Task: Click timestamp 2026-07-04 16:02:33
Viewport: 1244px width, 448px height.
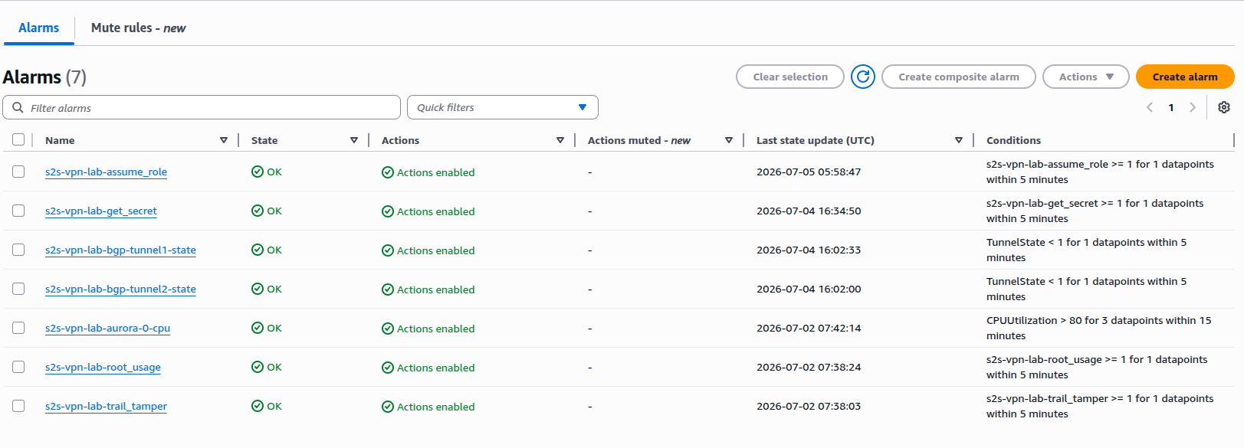Action: point(809,250)
